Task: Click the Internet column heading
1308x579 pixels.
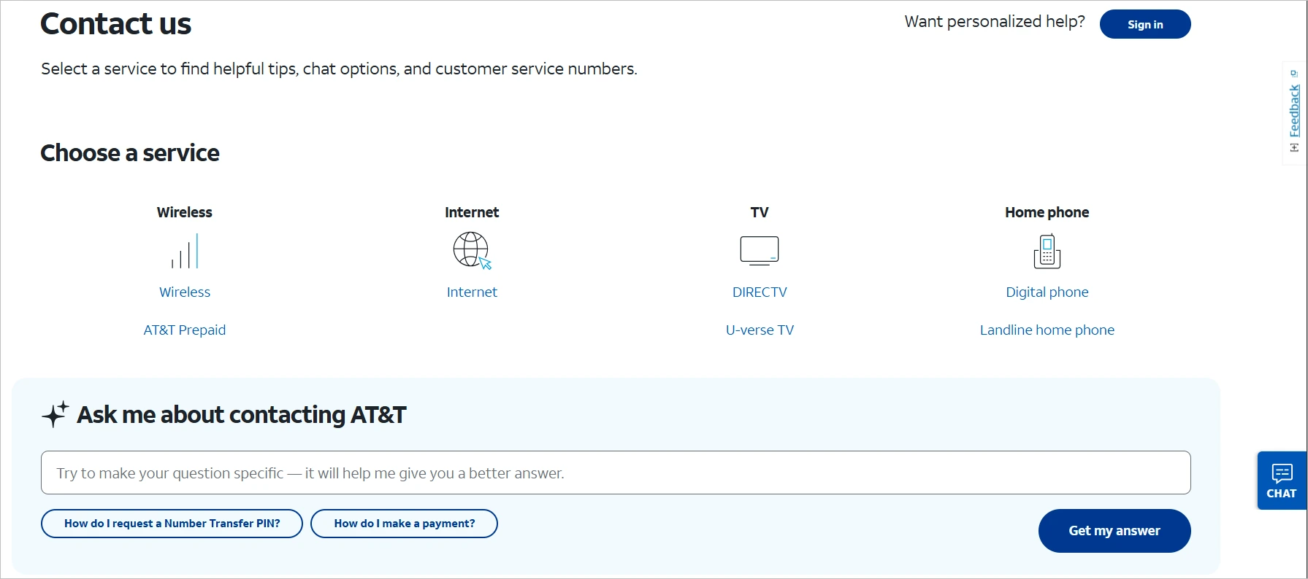Action: (x=472, y=212)
